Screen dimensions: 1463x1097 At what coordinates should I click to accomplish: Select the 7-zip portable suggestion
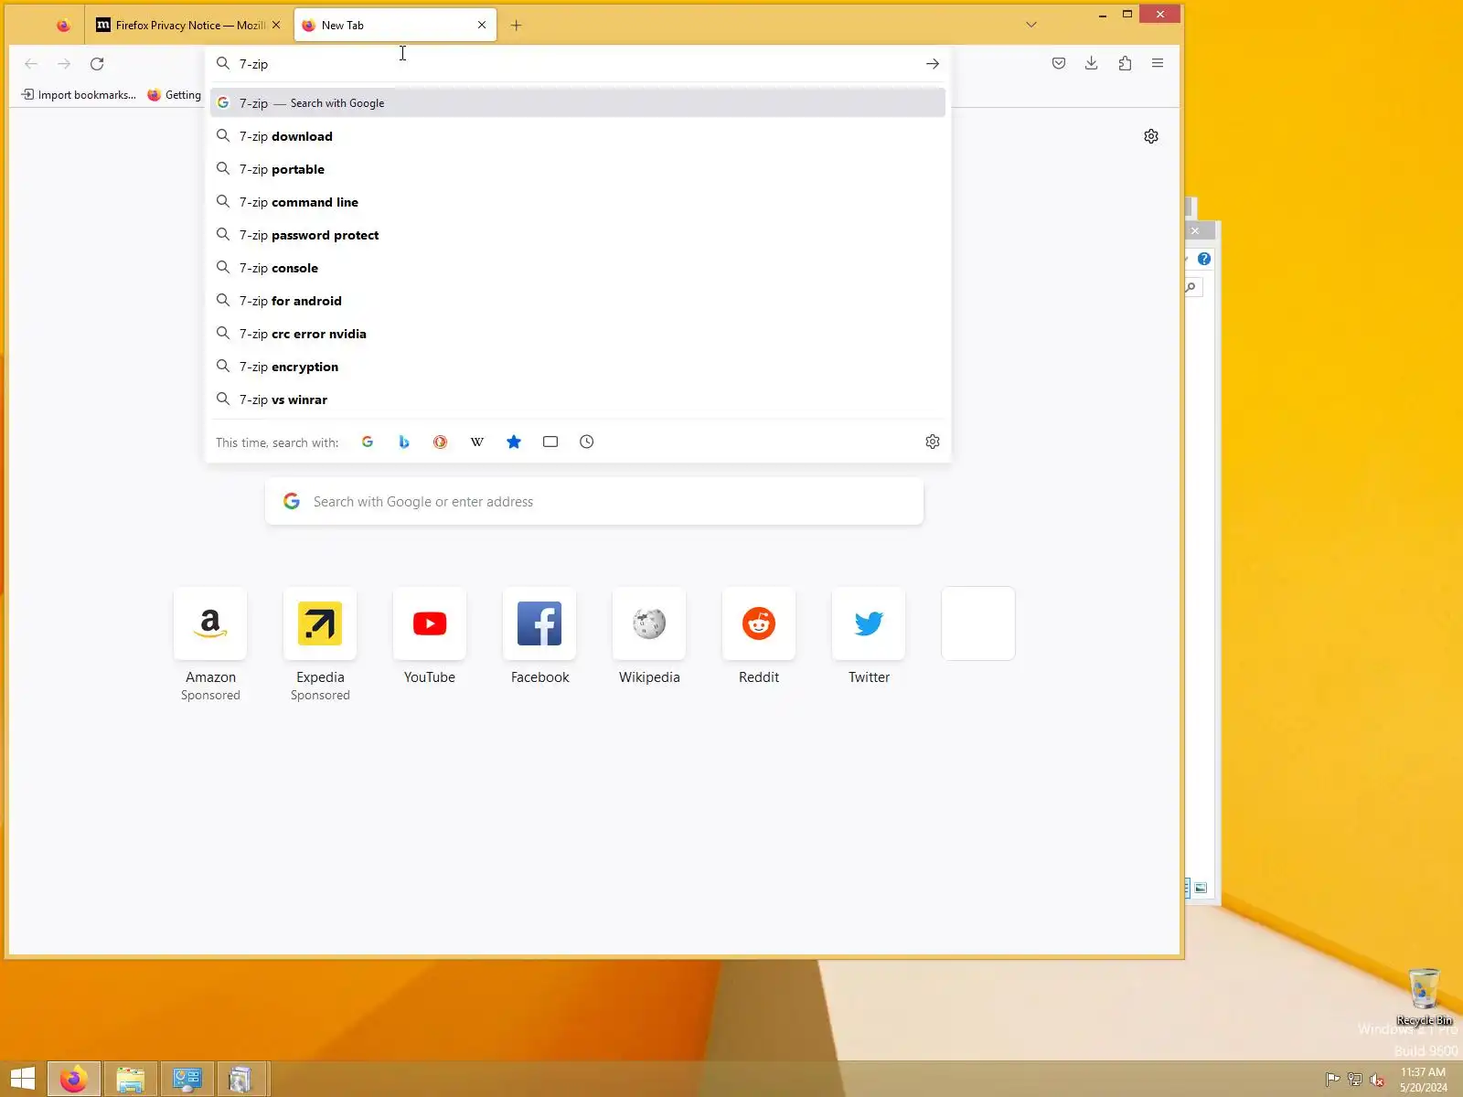578,169
